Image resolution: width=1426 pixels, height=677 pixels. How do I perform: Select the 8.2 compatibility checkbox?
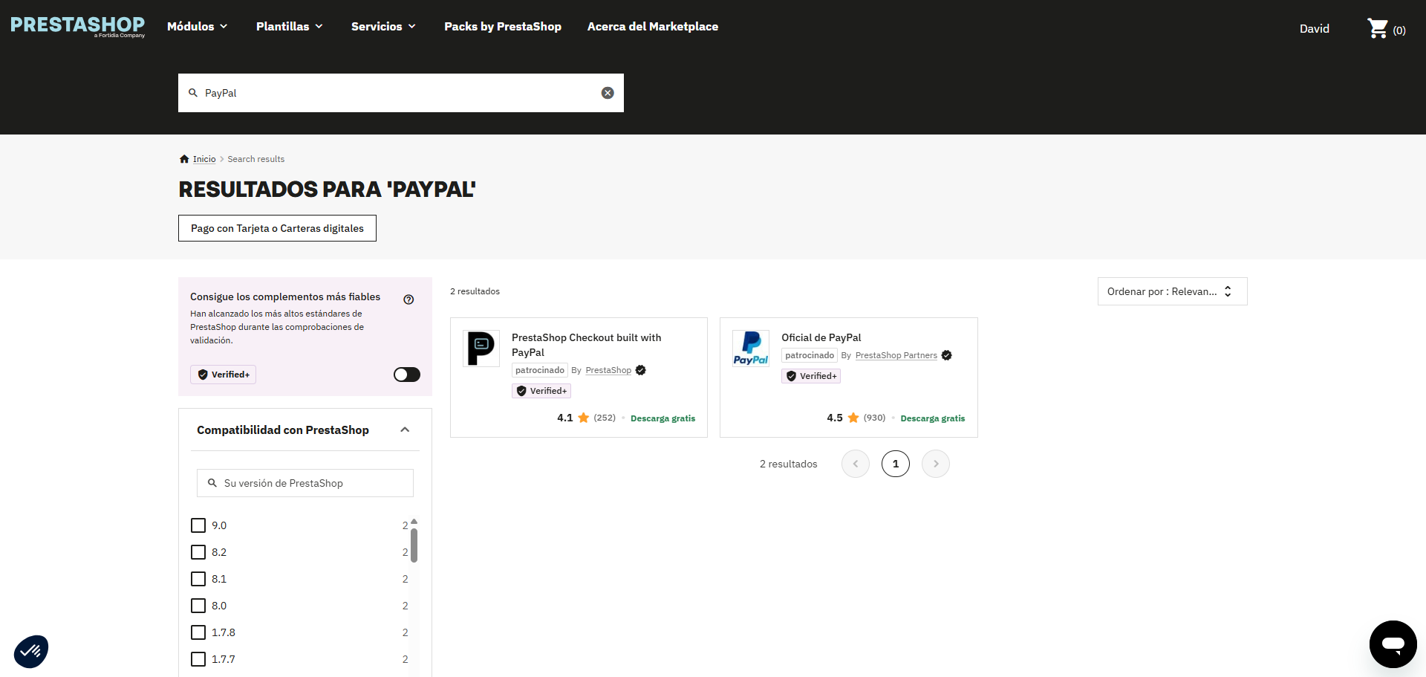point(198,552)
